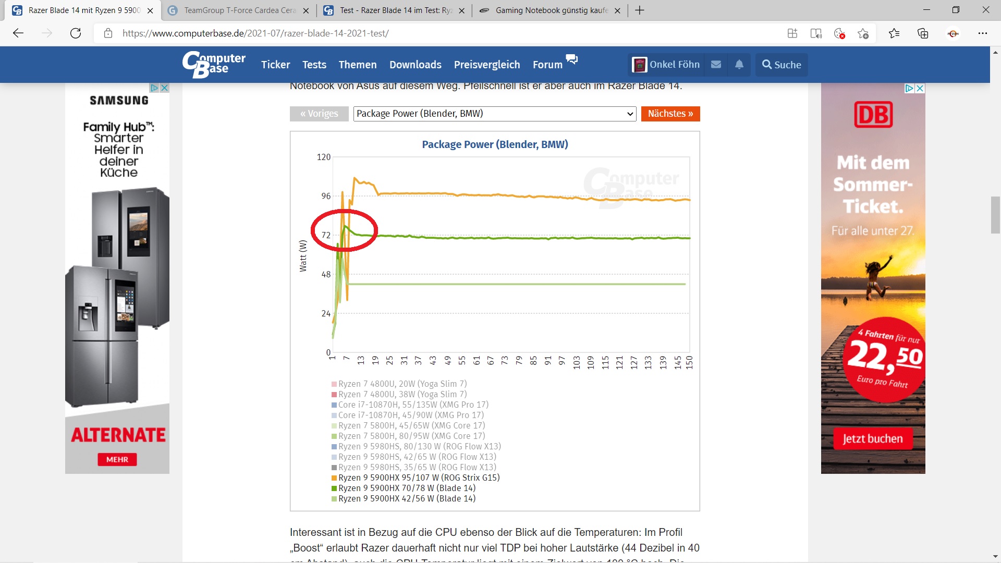Open the Onkel Föhn user menu

coord(666,65)
